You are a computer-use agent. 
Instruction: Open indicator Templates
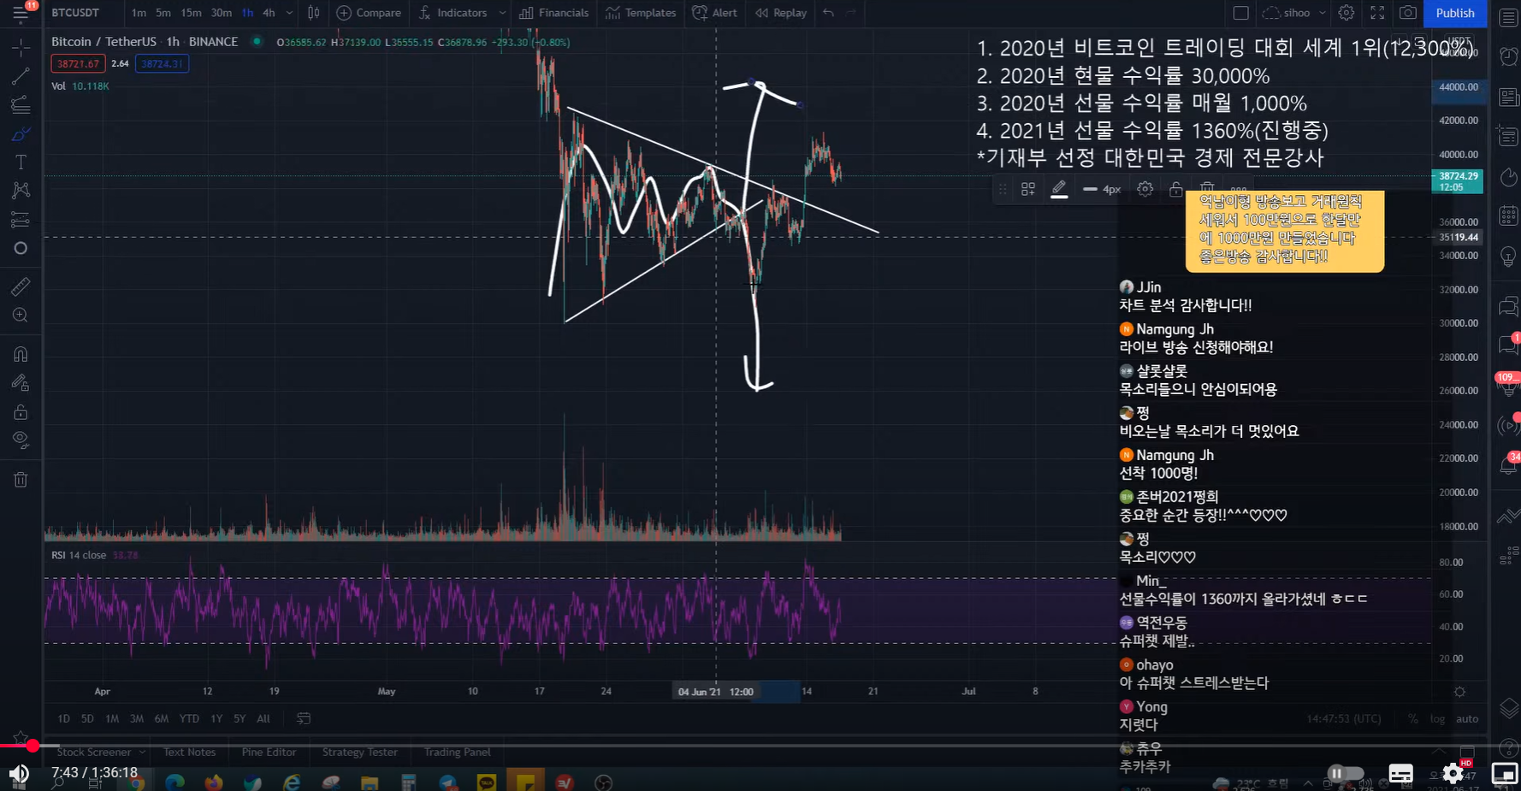641,13
